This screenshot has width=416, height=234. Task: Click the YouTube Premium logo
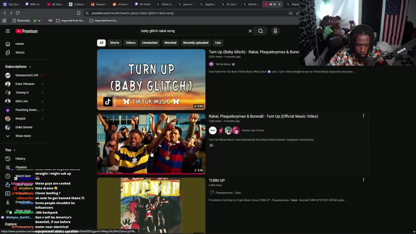pyautogui.click(x=27, y=31)
